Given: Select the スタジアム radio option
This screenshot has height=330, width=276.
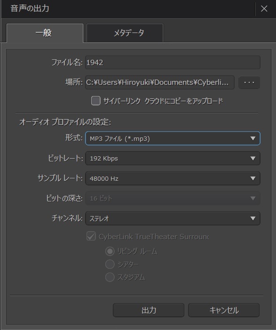Looking at the screenshot, I should click(110, 277).
